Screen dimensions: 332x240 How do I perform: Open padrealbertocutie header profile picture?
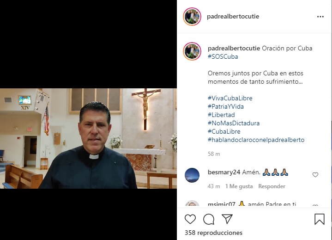(x=192, y=17)
